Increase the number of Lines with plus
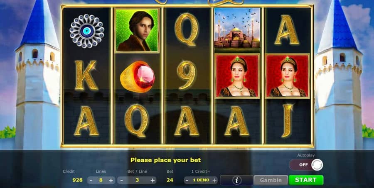 pyautogui.click(x=111, y=180)
